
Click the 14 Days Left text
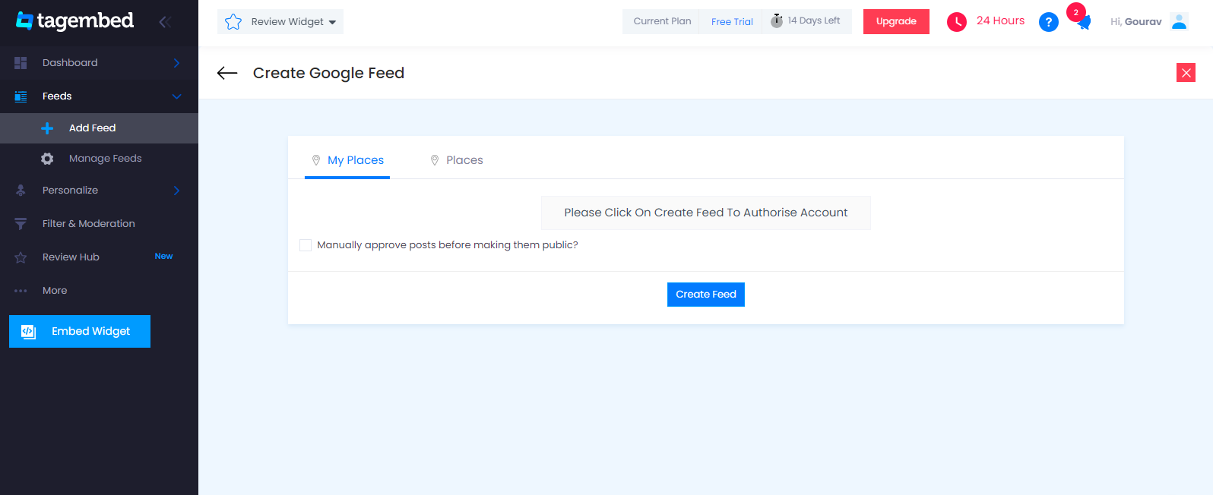coord(814,20)
